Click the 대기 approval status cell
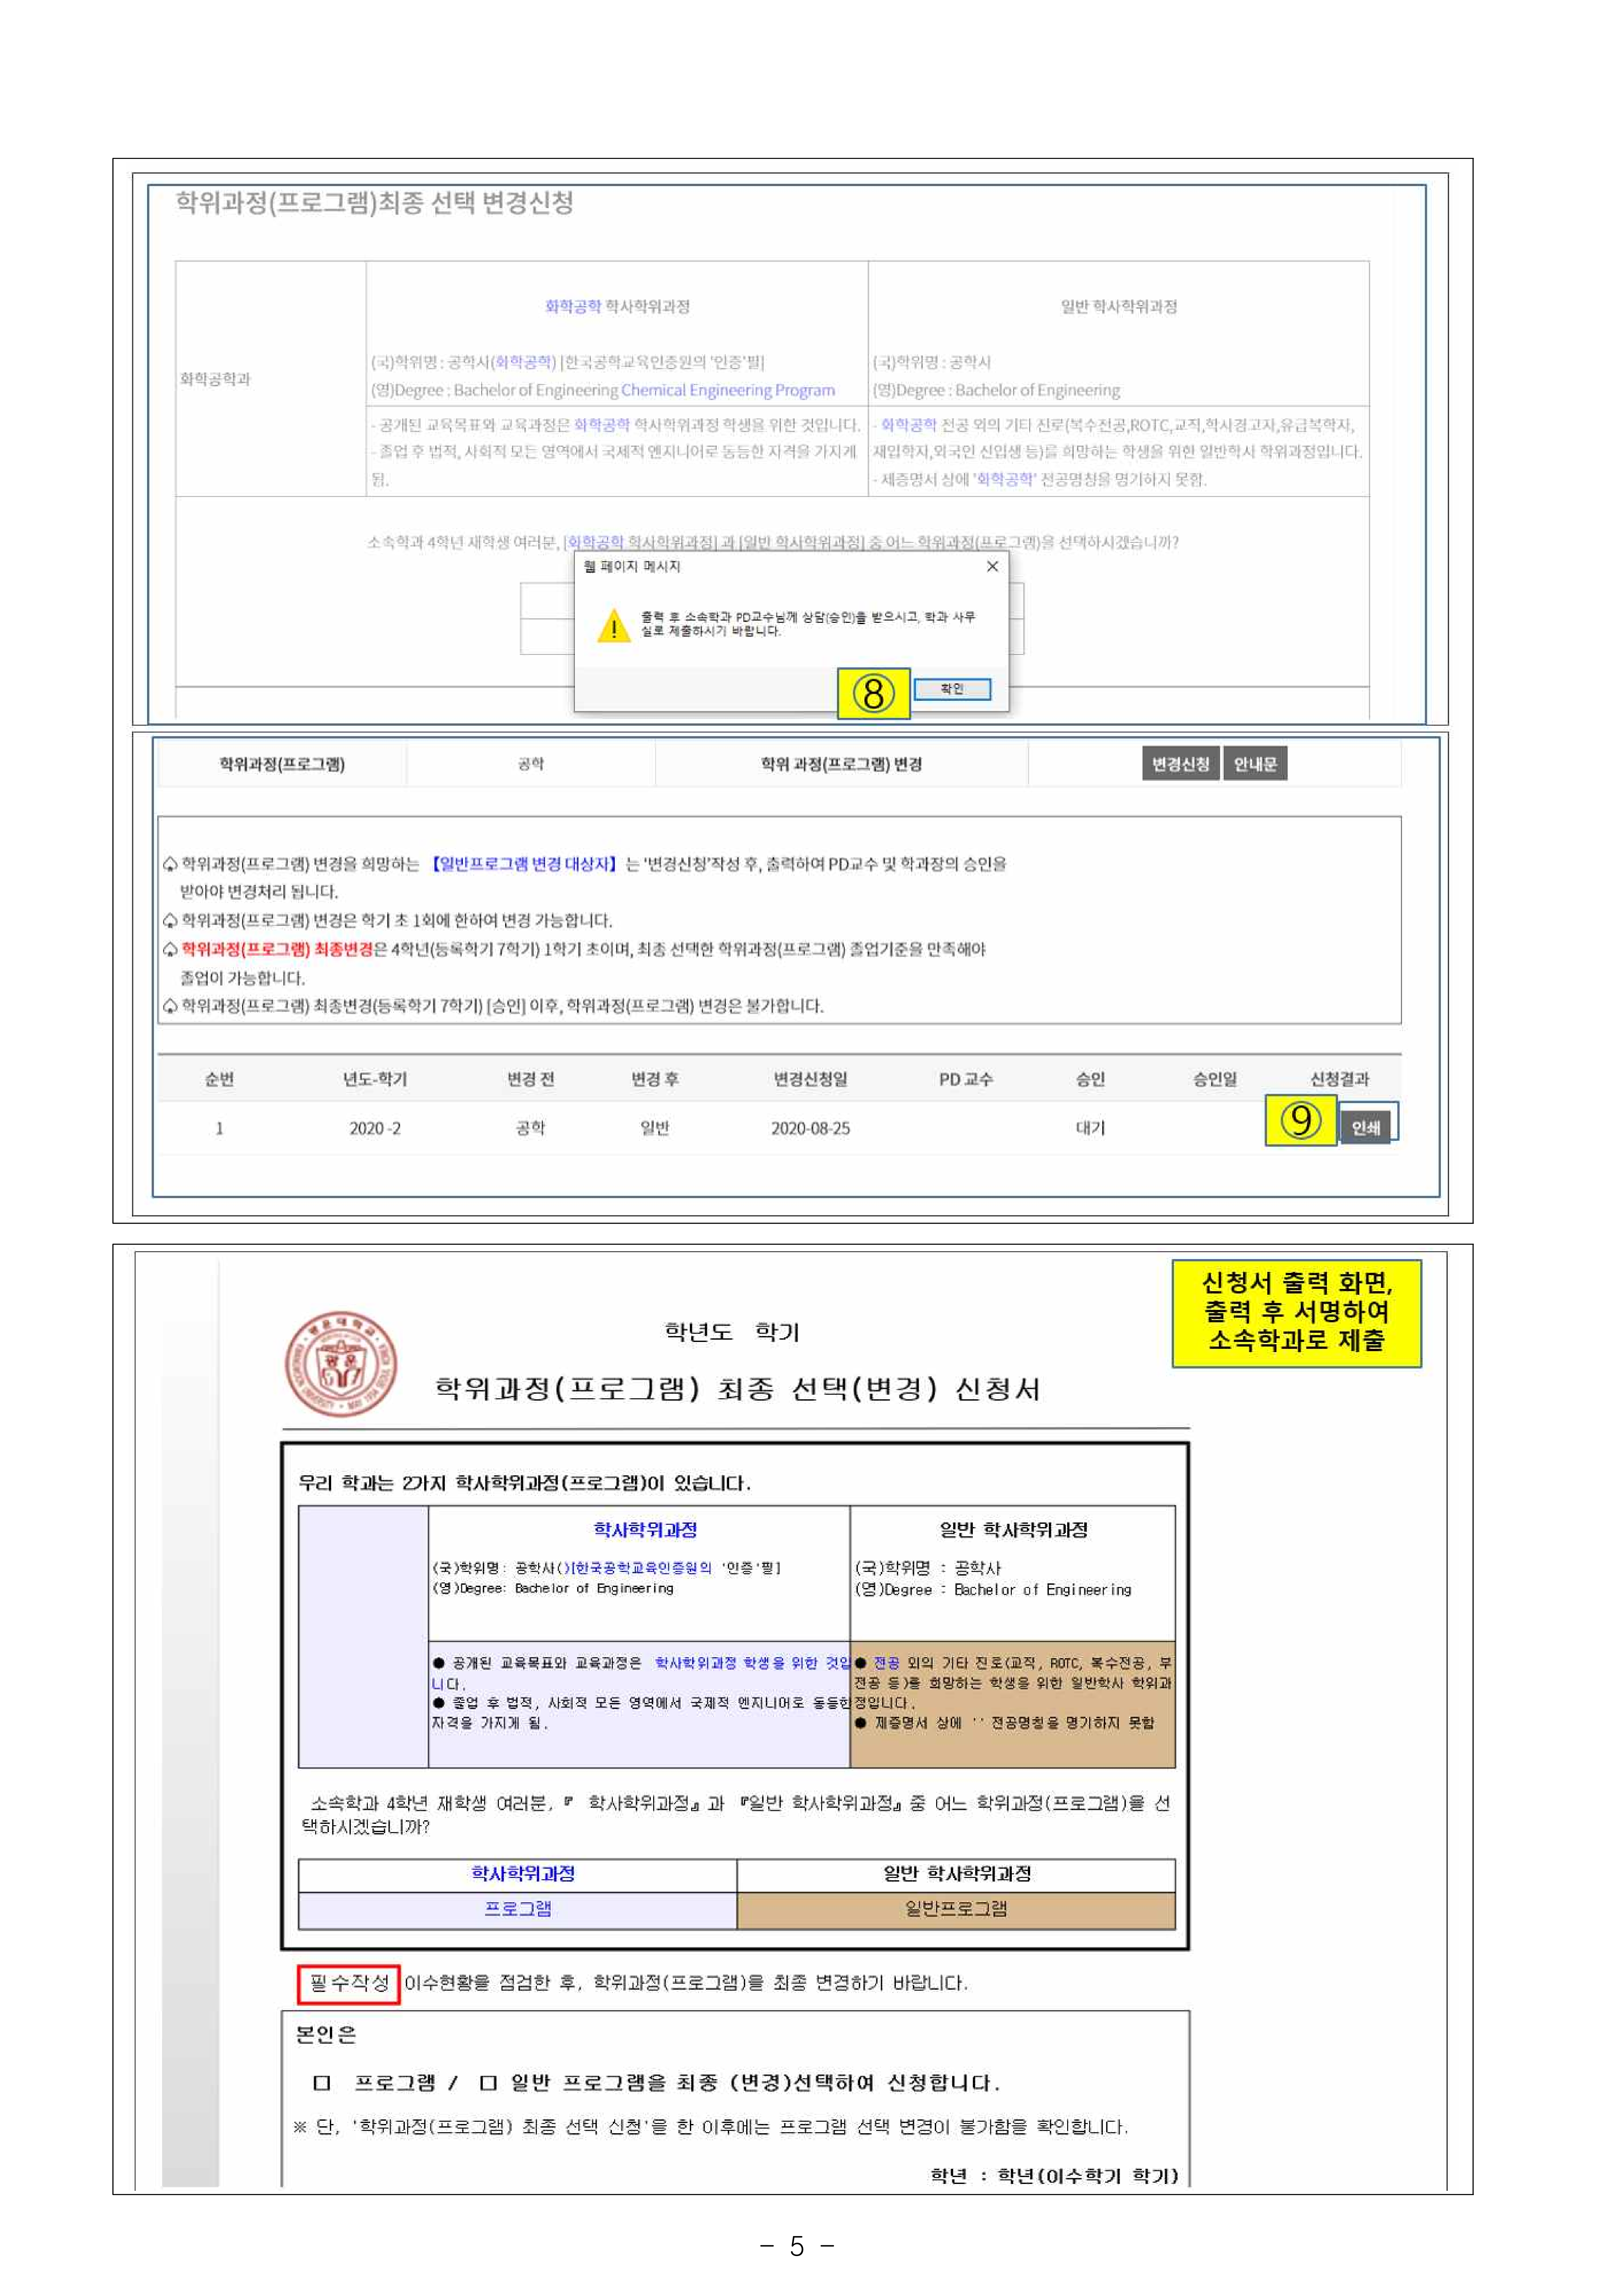This screenshot has height=2296, width=1624. 1090,1128
